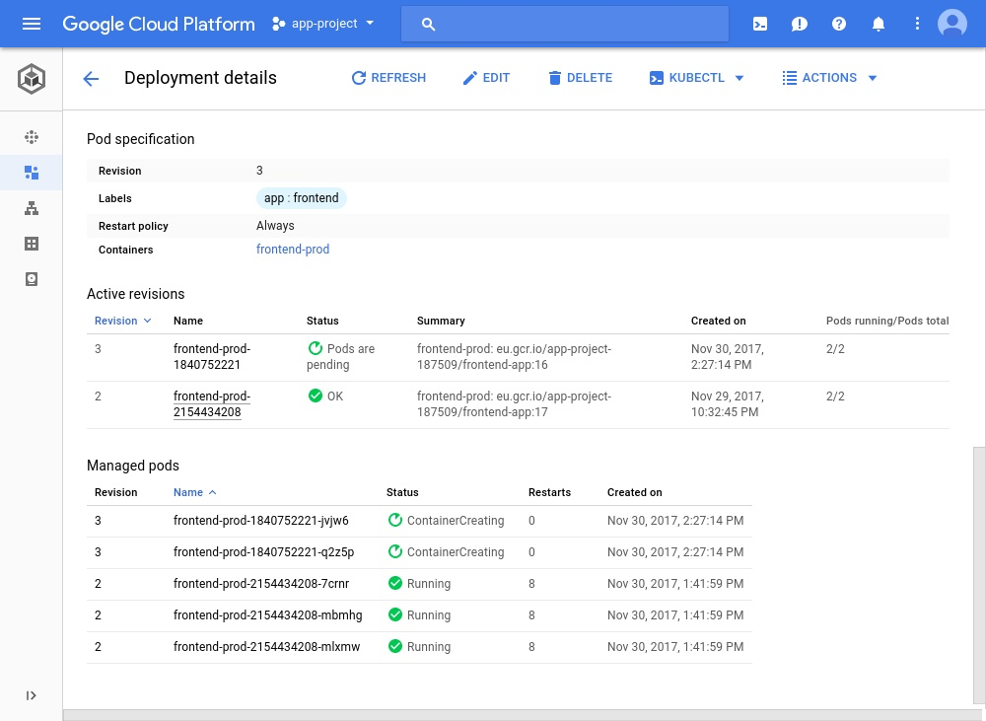Click the Always restart policy value
This screenshot has width=986, height=721.
pos(275,226)
